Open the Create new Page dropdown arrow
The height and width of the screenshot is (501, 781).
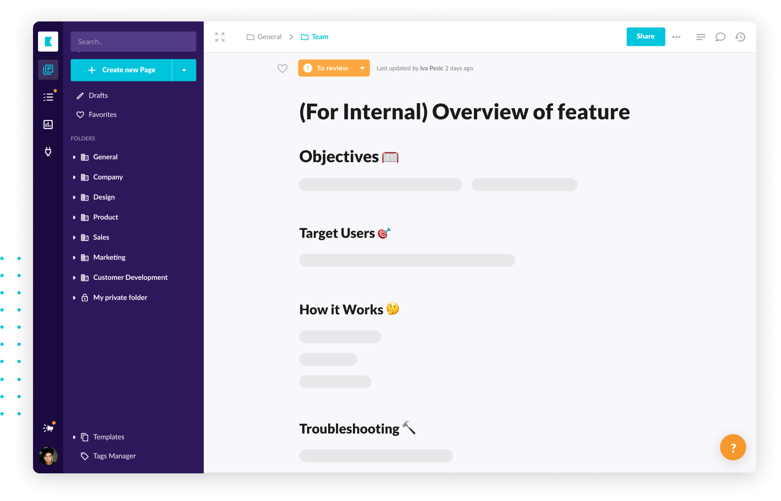point(184,70)
